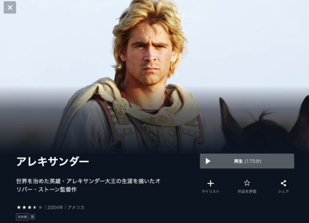Click the outlined star rate icon
This screenshot has height=223, width=309.
tap(247, 183)
